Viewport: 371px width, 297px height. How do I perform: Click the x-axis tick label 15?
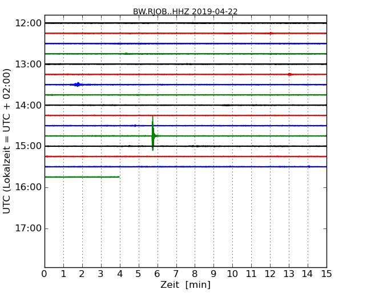[326, 274]
